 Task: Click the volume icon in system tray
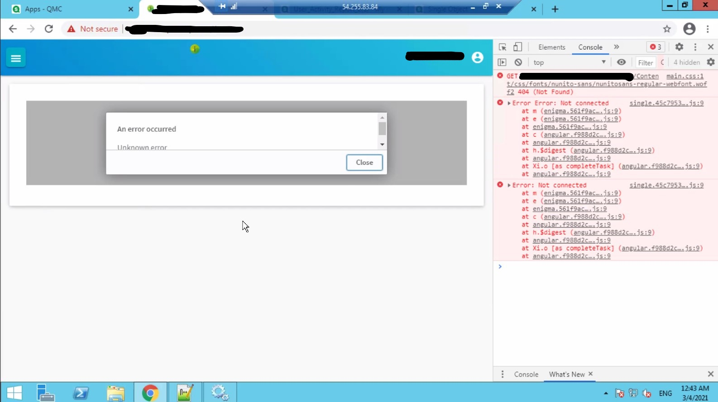pos(646,393)
